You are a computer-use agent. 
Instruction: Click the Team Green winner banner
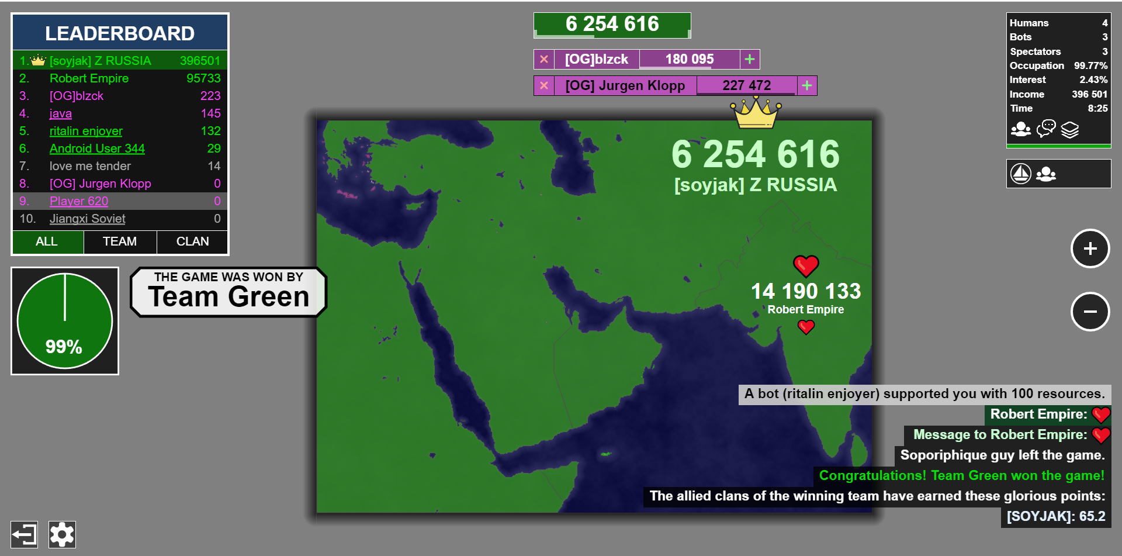click(228, 292)
